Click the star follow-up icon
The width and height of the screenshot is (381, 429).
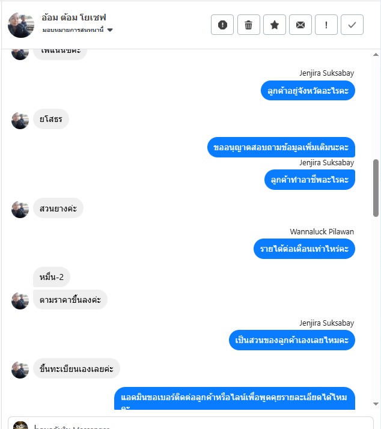(275, 25)
